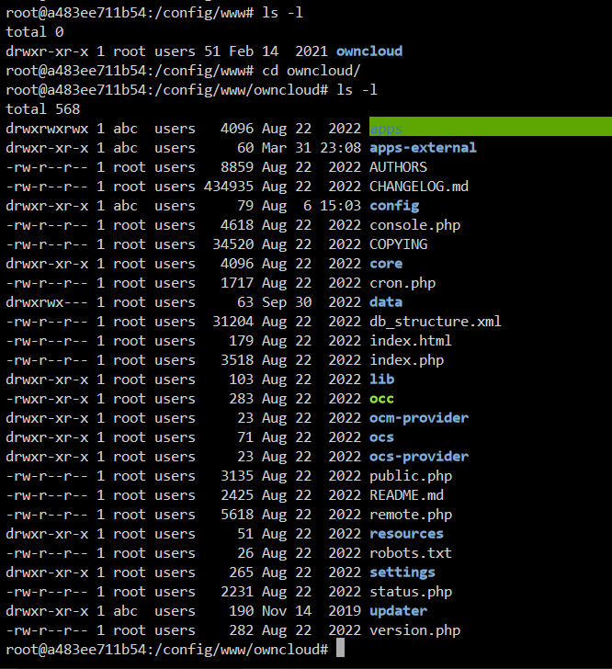Click the drwxrwx--- permissions of data

[48, 302]
